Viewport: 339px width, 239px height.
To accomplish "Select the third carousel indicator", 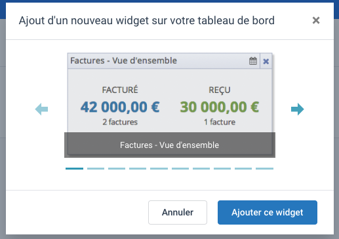I will [x=117, y=168].
